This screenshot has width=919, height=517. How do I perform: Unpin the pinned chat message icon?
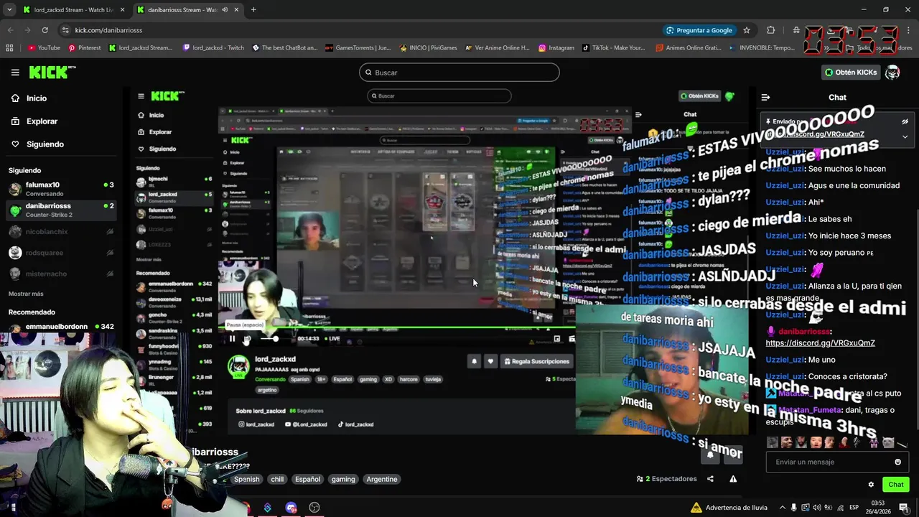coord(905,121)
